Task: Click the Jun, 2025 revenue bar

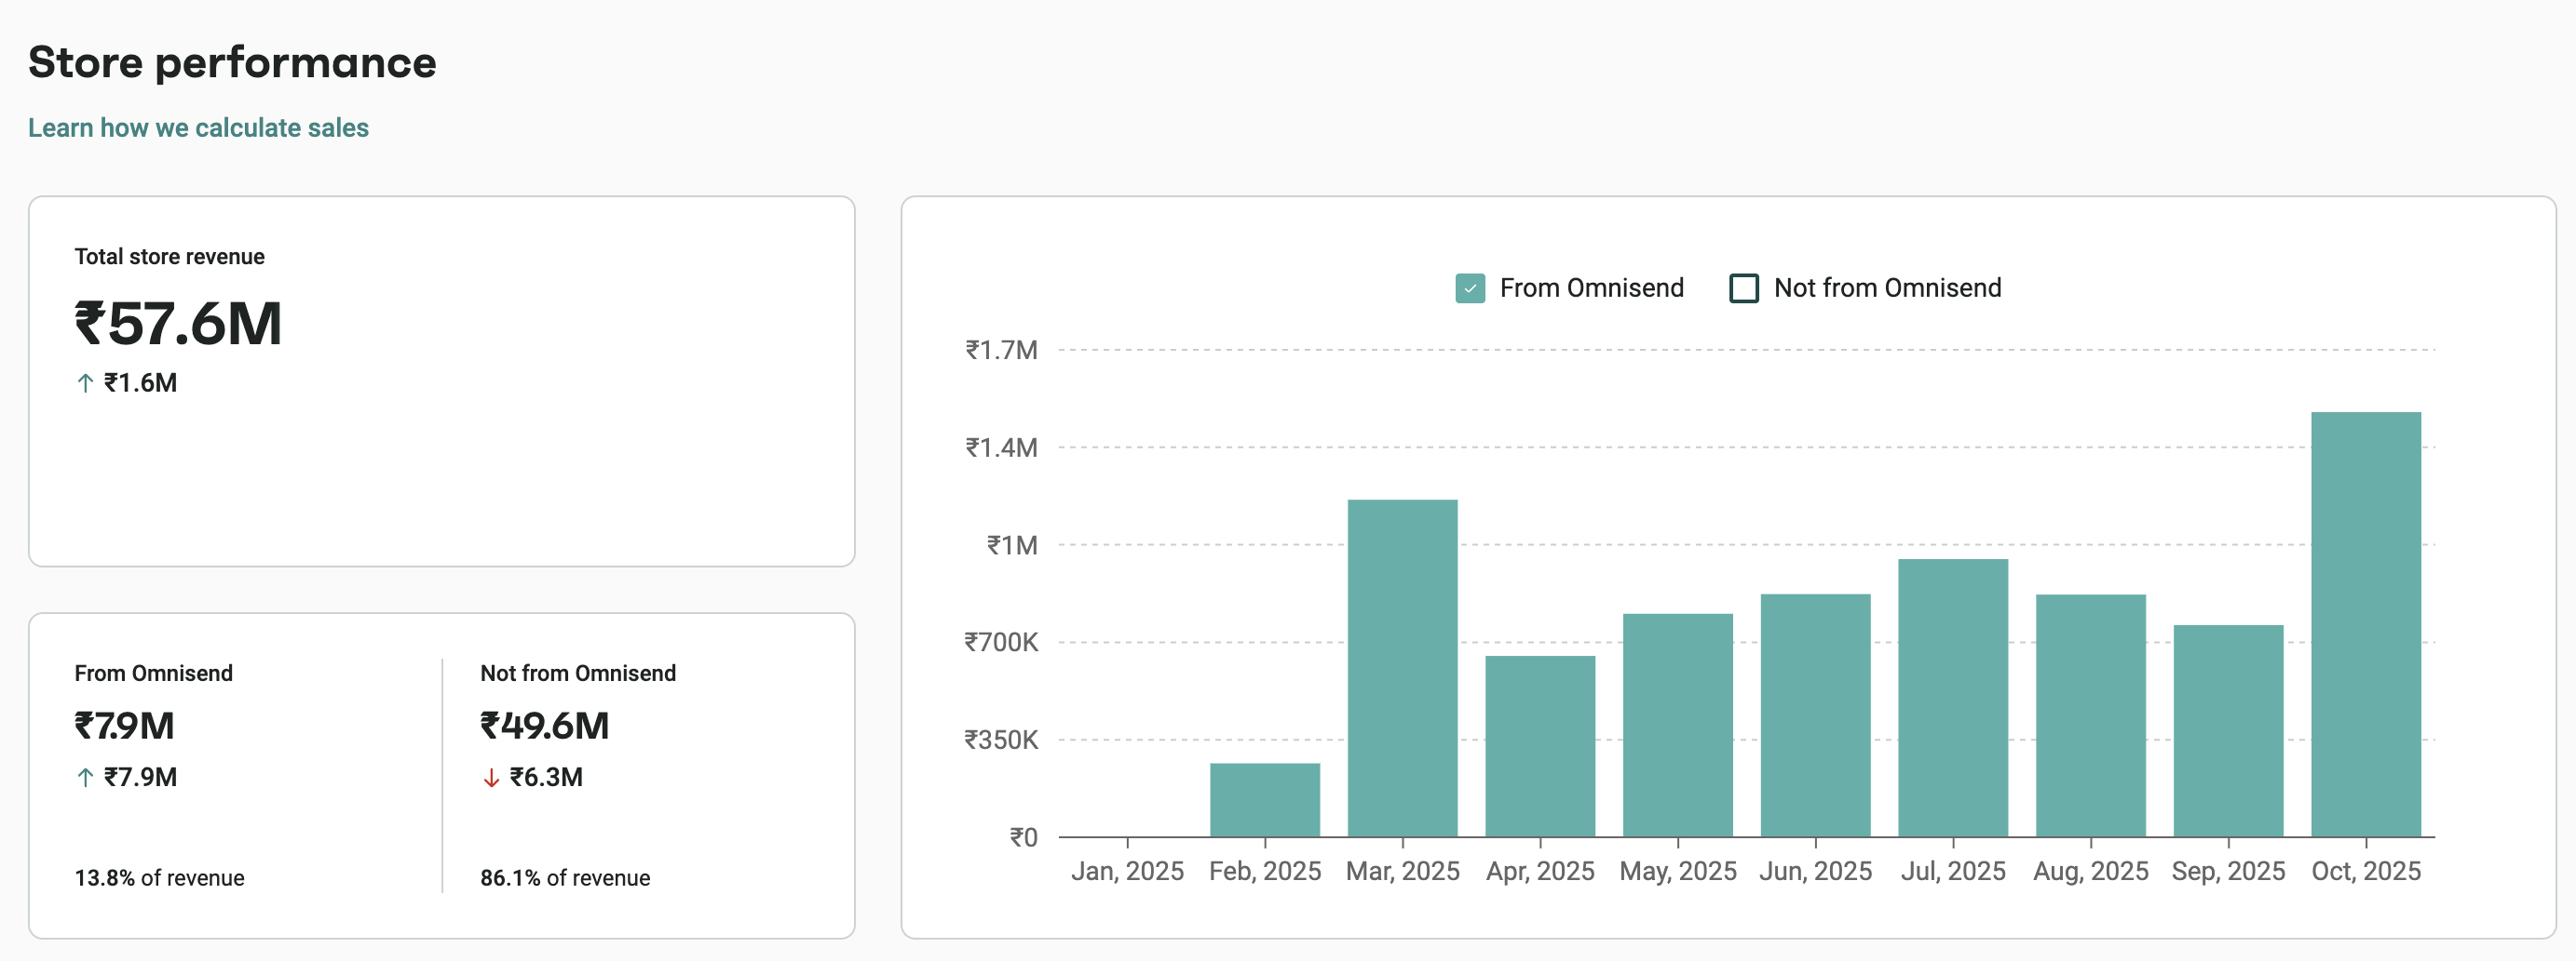Action: point(1815,715)
